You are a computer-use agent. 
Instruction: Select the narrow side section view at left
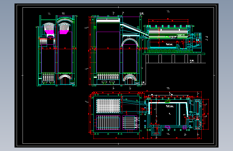(x=57, y=51)
